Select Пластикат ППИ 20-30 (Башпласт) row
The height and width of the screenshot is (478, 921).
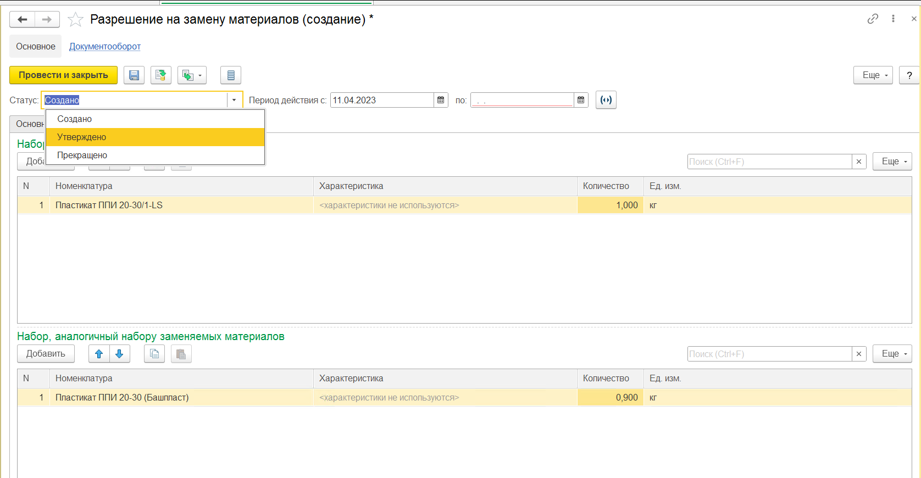(464, 398)
